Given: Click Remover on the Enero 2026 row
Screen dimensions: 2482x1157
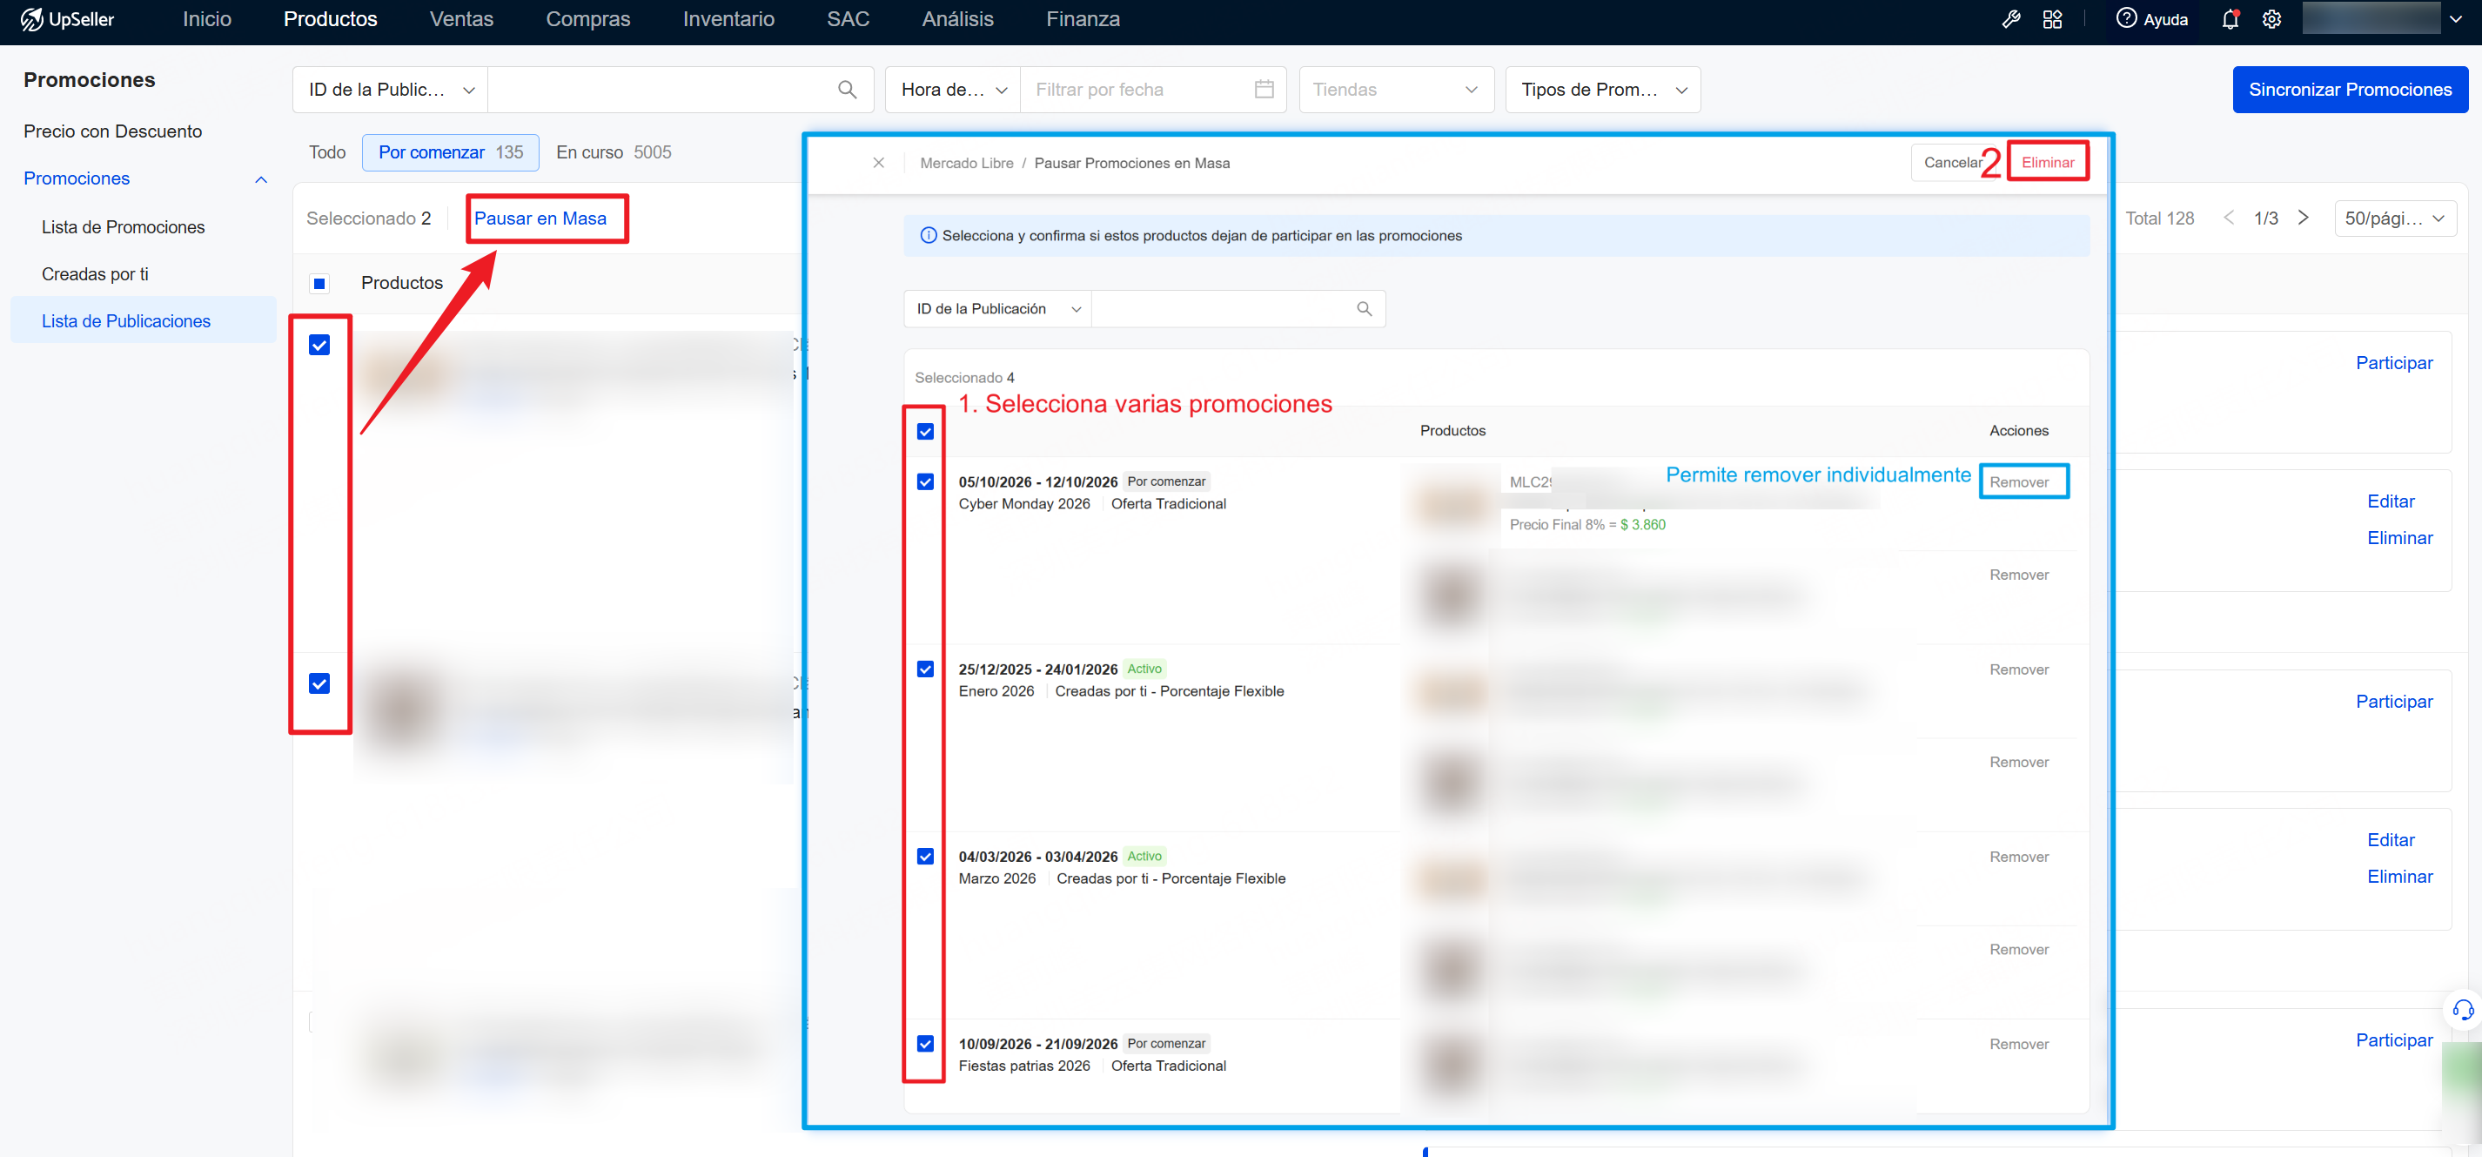Looking at the screenshot, I should pyautogui.click(x=2020, y=669).
